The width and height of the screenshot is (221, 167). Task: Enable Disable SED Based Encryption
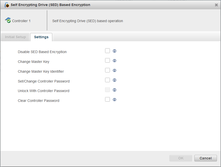click(x=107, y=51)
